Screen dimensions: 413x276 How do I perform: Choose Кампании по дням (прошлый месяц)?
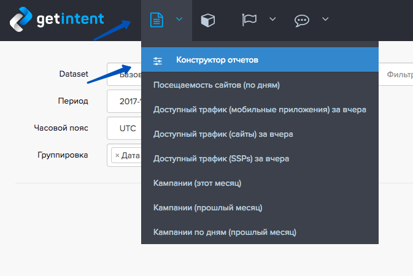(225, 232)
